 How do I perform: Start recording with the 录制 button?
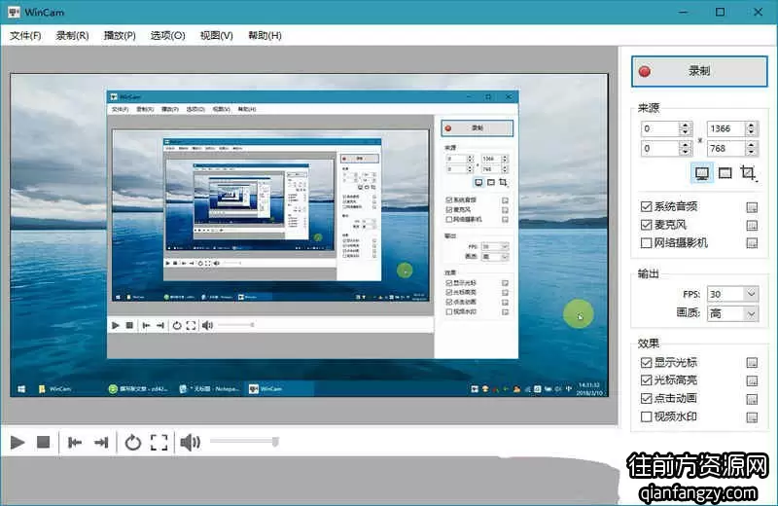(699, 71)
